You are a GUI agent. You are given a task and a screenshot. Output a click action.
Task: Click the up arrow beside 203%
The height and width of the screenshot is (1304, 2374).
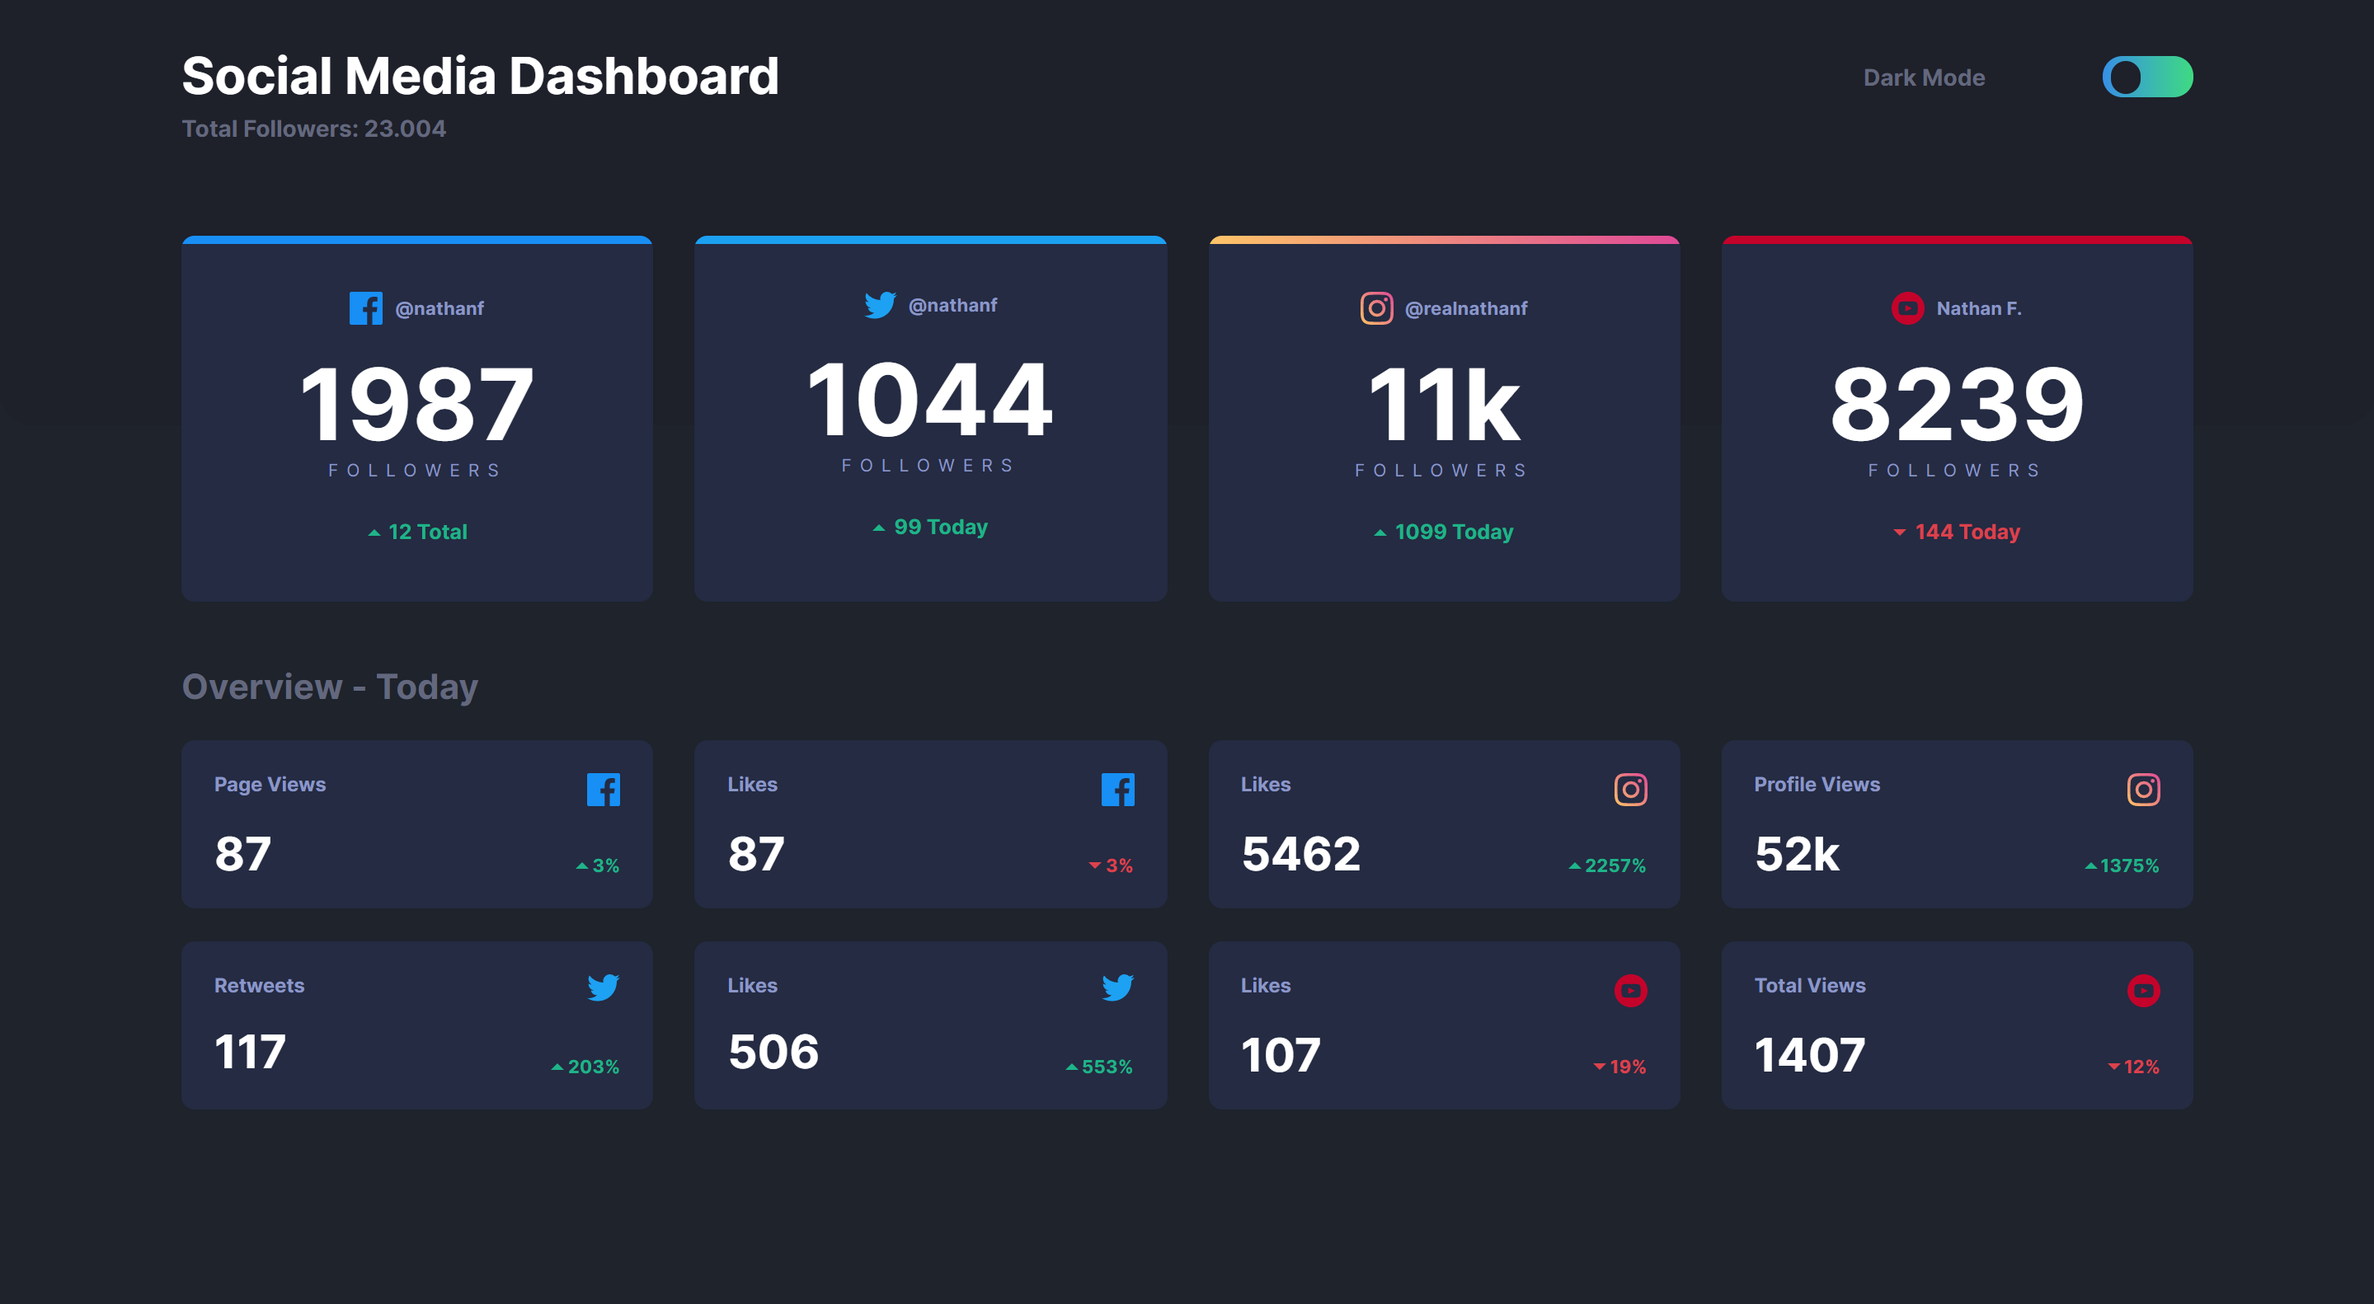click(x=557, y=1067)
